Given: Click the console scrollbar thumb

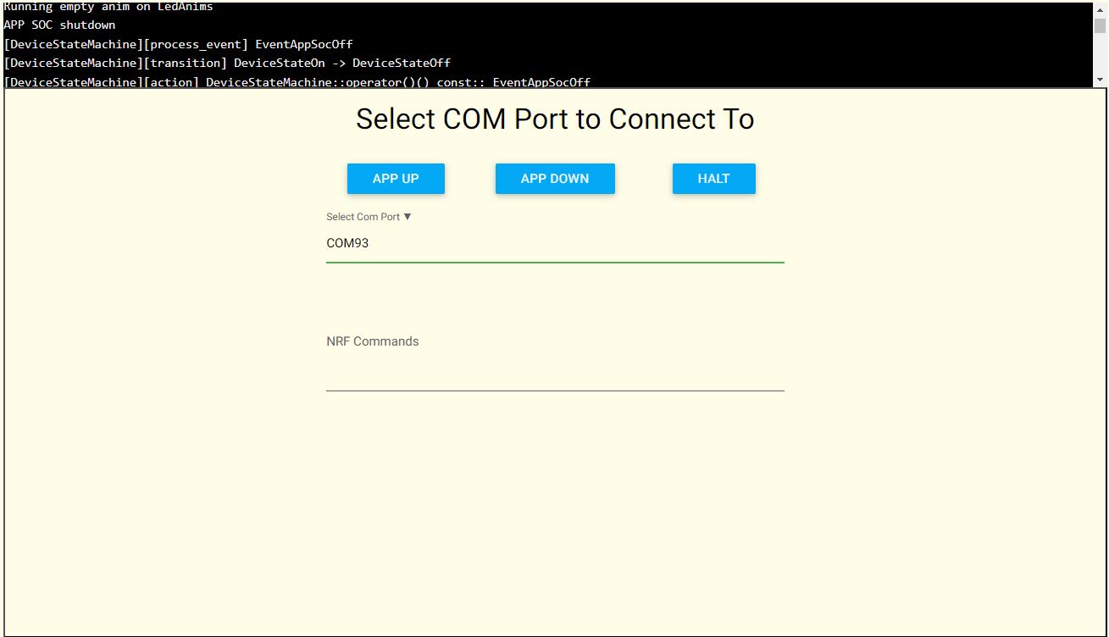Looking at the screenshot, I should pyautogui.click(x=1100, y=25).
